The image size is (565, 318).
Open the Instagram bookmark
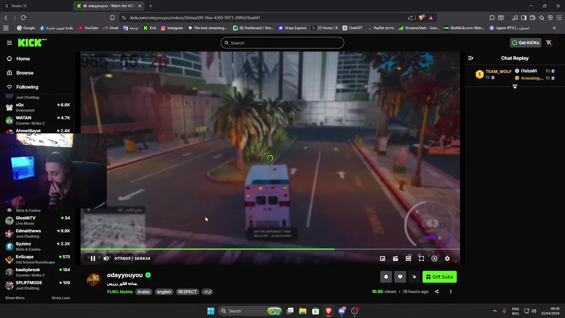pos(172,28)
